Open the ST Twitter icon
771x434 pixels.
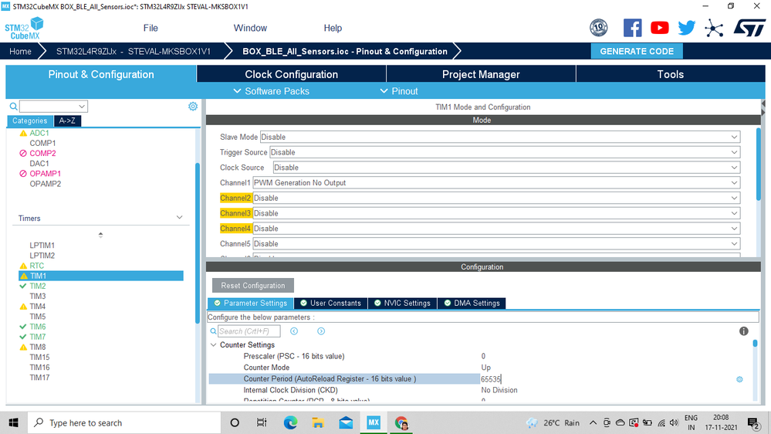[x=686, y=28]
